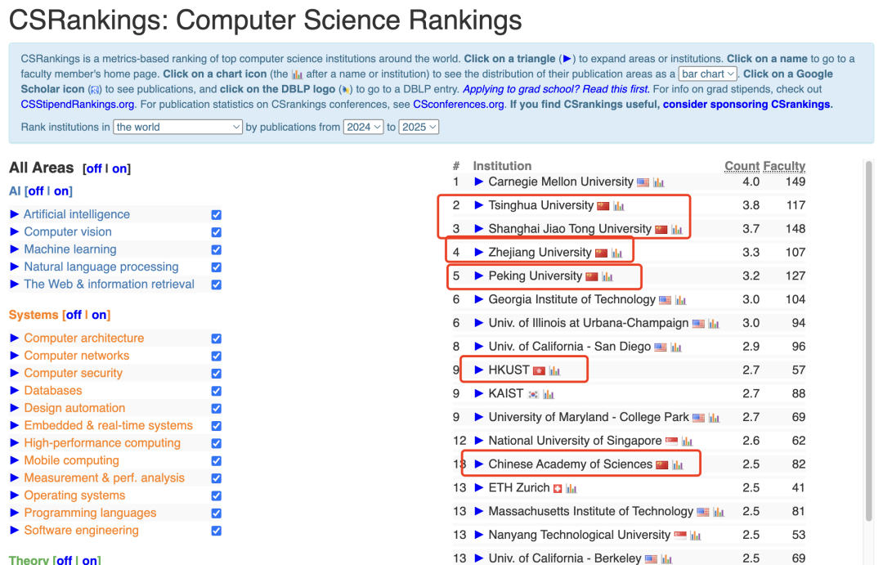Turn all areas off

click(x=94, y=168)
